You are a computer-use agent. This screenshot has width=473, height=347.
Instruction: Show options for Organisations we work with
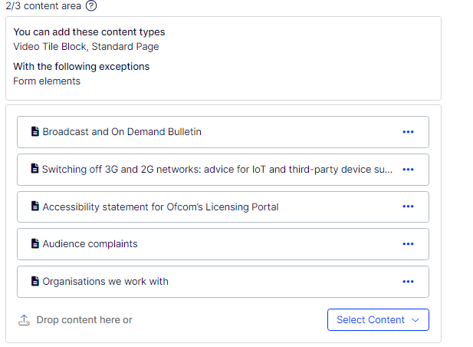[x=408, y=282]
